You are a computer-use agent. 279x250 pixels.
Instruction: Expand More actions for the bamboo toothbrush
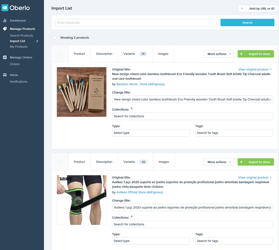click(219, 54)
